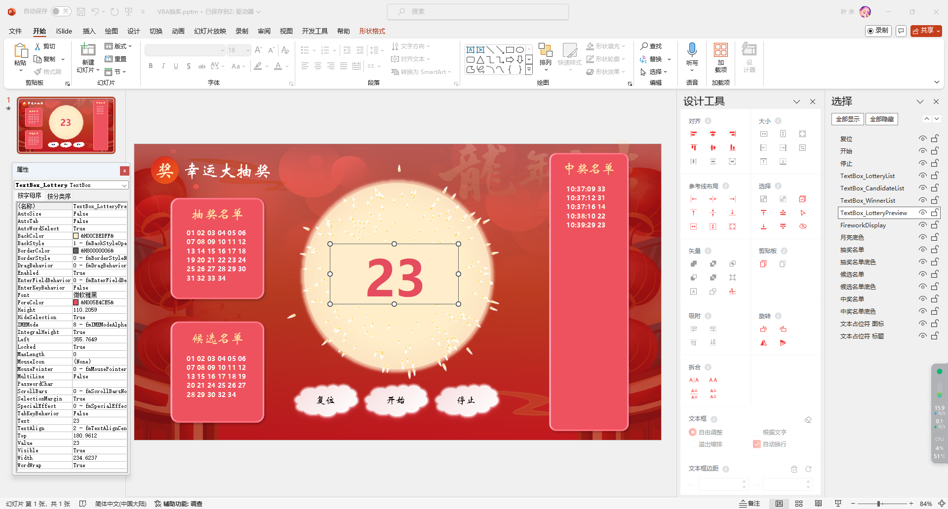Click the Save icon in title bar
948x509 pixels.
pyautogui.click(x=81, y=11)
